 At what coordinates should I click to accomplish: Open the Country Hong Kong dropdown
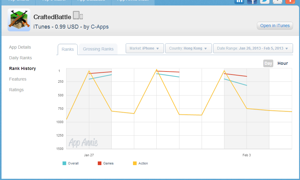tap(189, 48)
